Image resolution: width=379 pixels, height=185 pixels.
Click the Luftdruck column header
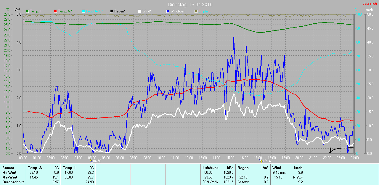[x=210, y=168]
